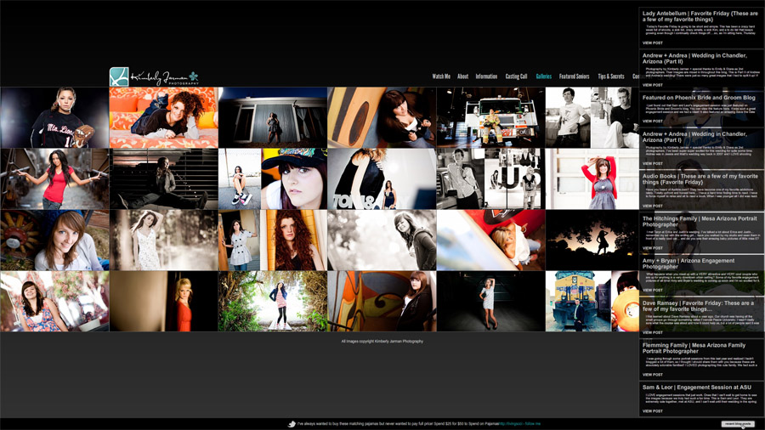Open close-up of girl wearing colorful cap
This screenshot has height=430, width=765.
tap(294, 179)
